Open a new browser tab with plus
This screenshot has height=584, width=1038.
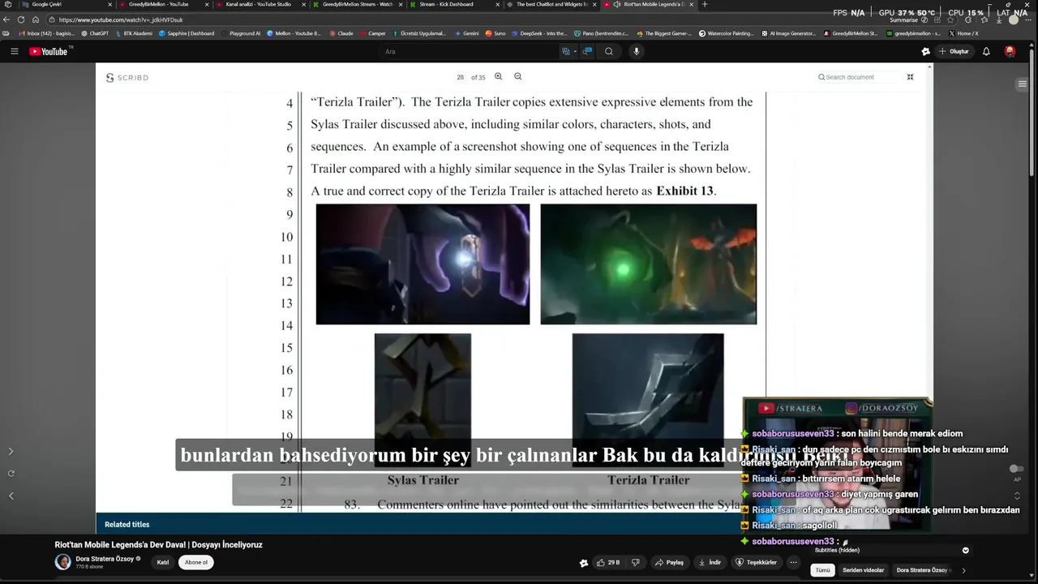pos(704,4)
